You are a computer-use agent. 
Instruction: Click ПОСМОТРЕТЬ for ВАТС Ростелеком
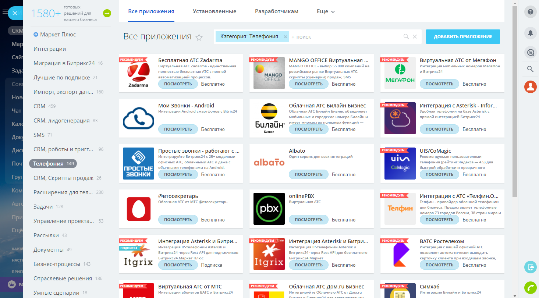tap(439, 265)
